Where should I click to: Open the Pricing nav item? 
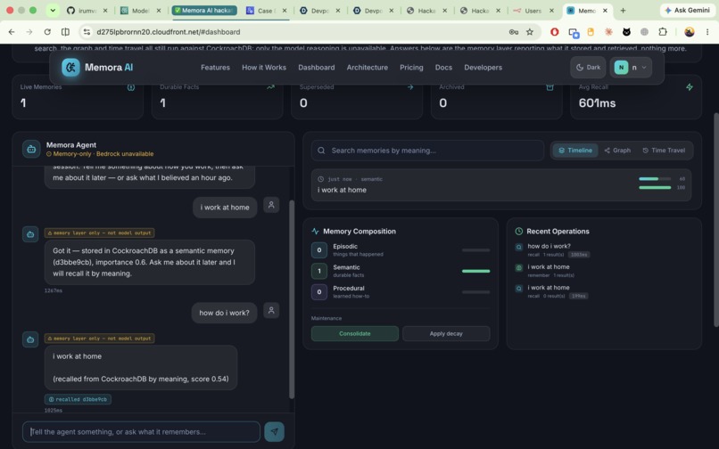pos(411,68)
